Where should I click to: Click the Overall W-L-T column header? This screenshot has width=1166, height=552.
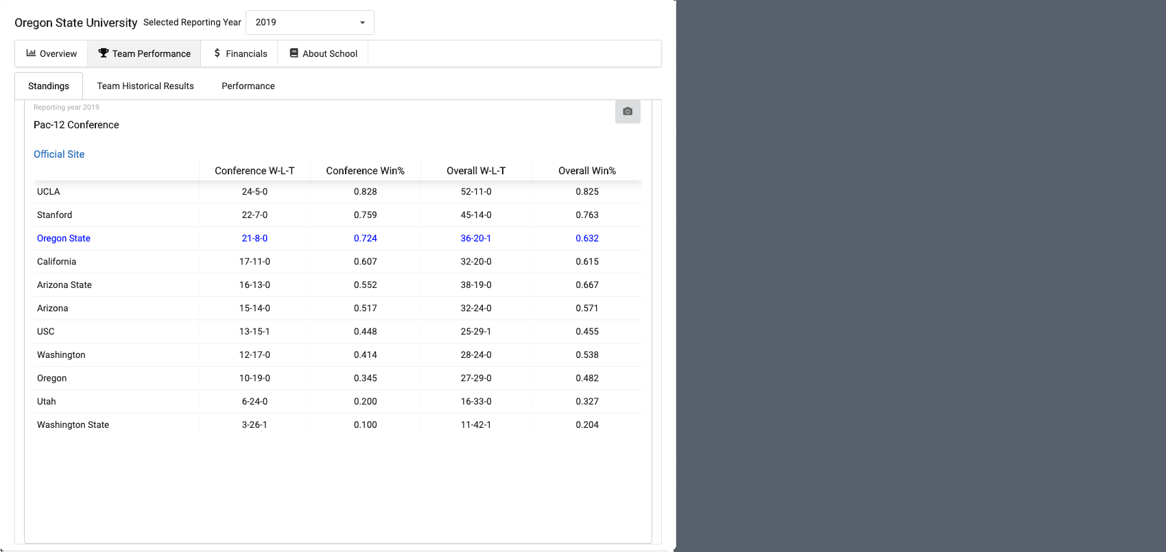tap(476, 171)
